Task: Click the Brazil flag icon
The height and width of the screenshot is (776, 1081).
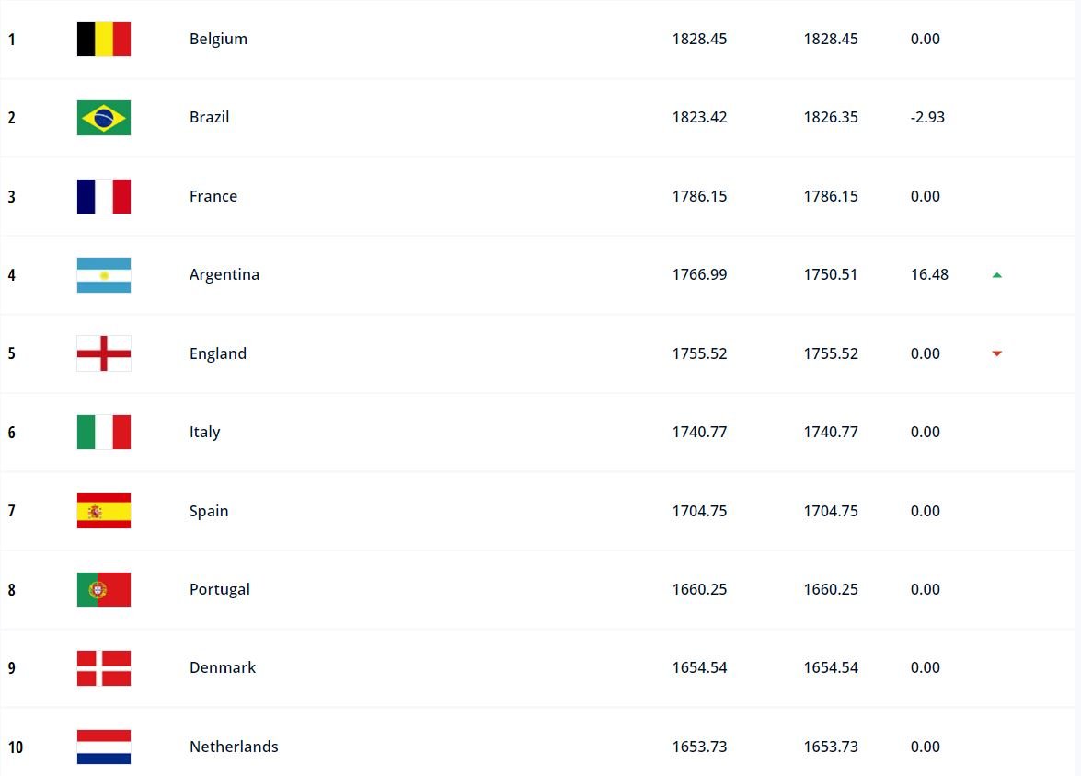Action: (x=103, y=117)
